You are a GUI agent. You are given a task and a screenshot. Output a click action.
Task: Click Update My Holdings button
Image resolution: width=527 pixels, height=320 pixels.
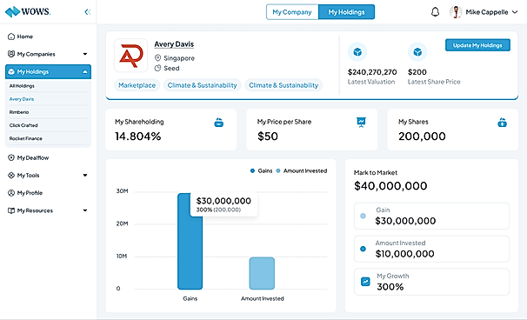click(477, 45)
